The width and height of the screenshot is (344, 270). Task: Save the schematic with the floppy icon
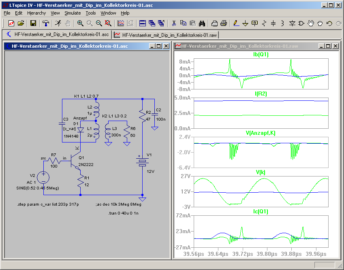pyautogui.click(x=33, y=23)
